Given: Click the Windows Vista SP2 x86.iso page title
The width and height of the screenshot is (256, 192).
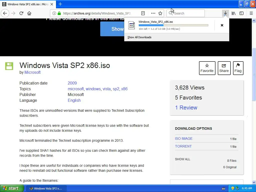Looking at the screenshot, I should click(65, 65).
